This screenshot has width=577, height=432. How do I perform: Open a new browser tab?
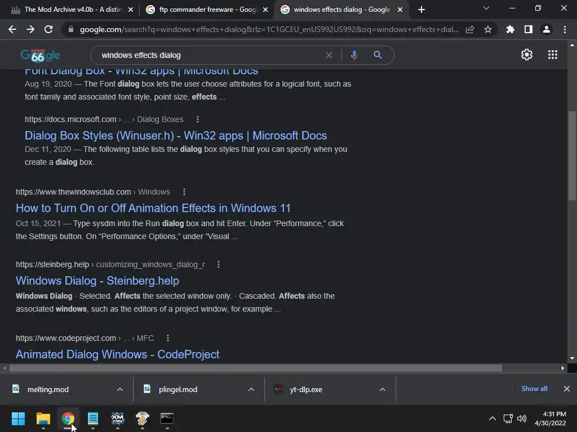click(x=421, y=10)
